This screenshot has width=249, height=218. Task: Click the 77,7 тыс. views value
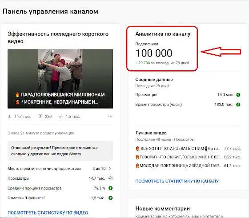[232, 149]
